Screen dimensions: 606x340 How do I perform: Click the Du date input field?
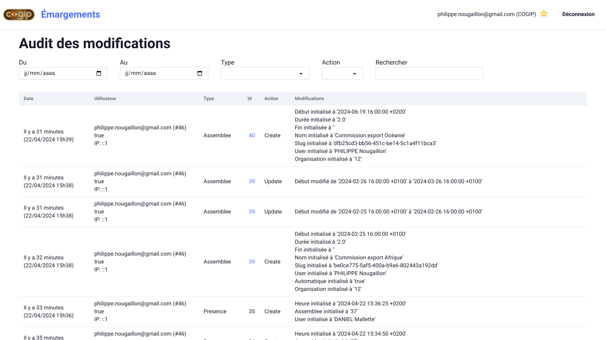coord(57,73)
